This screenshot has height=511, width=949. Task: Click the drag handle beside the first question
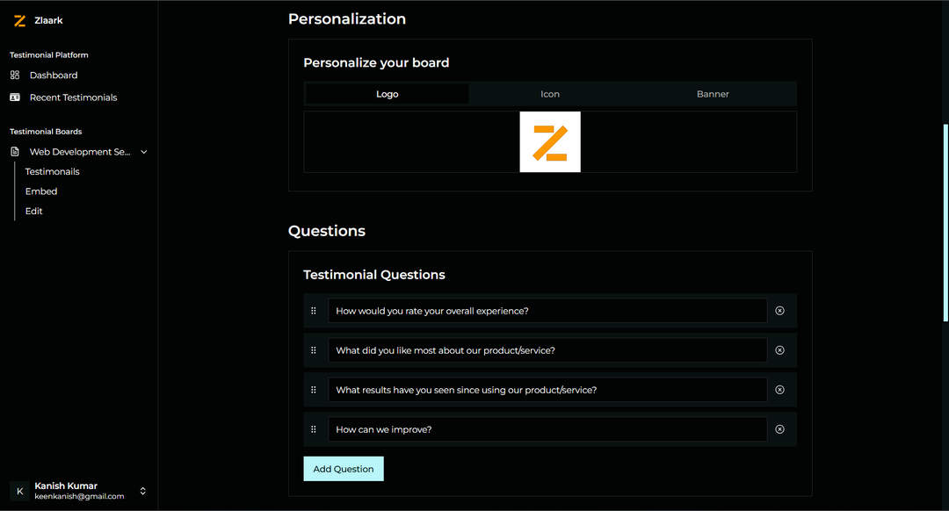(x=314, y=310)
